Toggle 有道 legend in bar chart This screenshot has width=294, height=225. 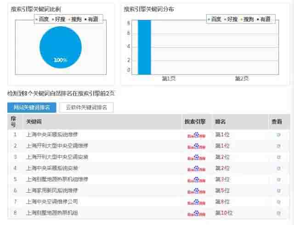[264, 19]
